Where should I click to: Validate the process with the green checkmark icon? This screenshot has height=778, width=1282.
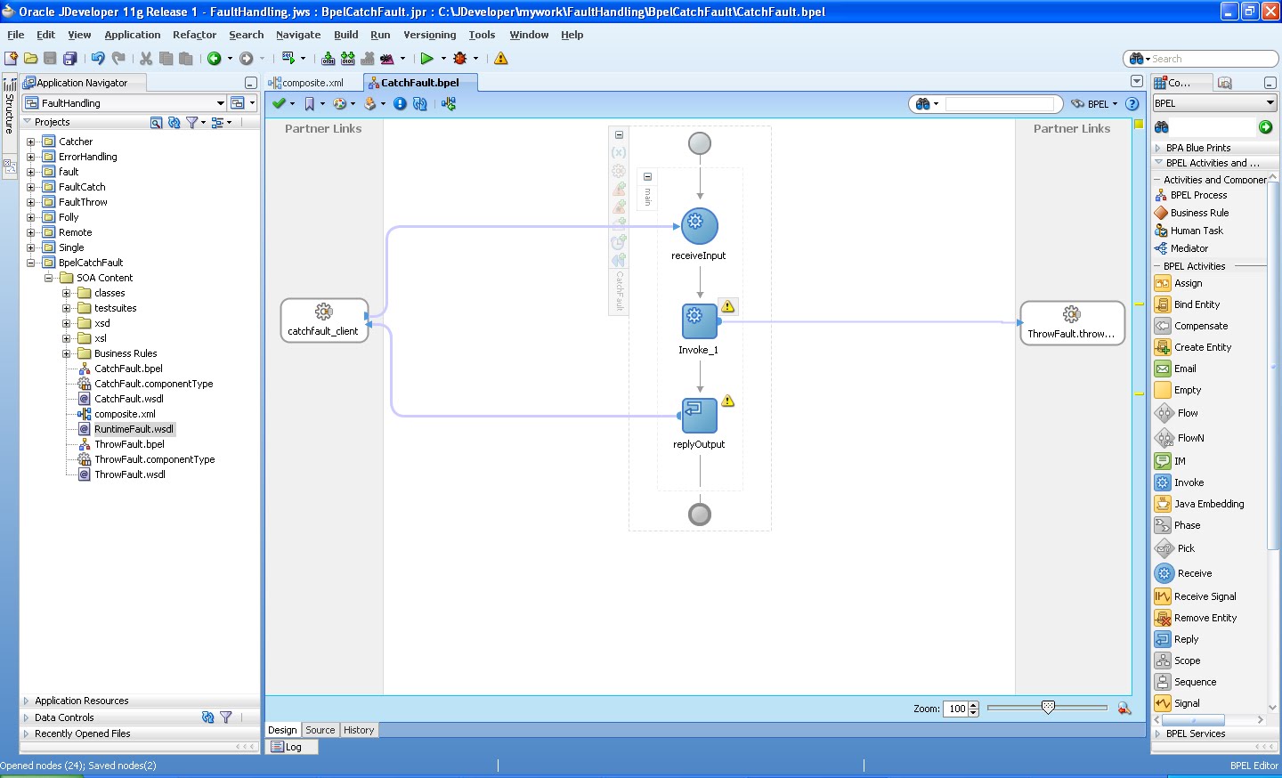[277, 103]
